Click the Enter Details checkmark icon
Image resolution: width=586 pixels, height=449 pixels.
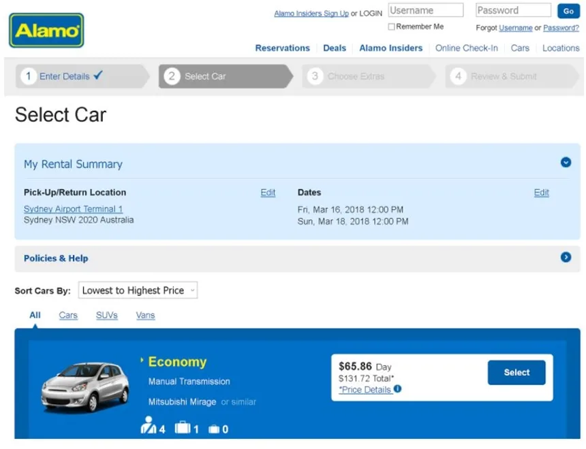coord(98,76)
